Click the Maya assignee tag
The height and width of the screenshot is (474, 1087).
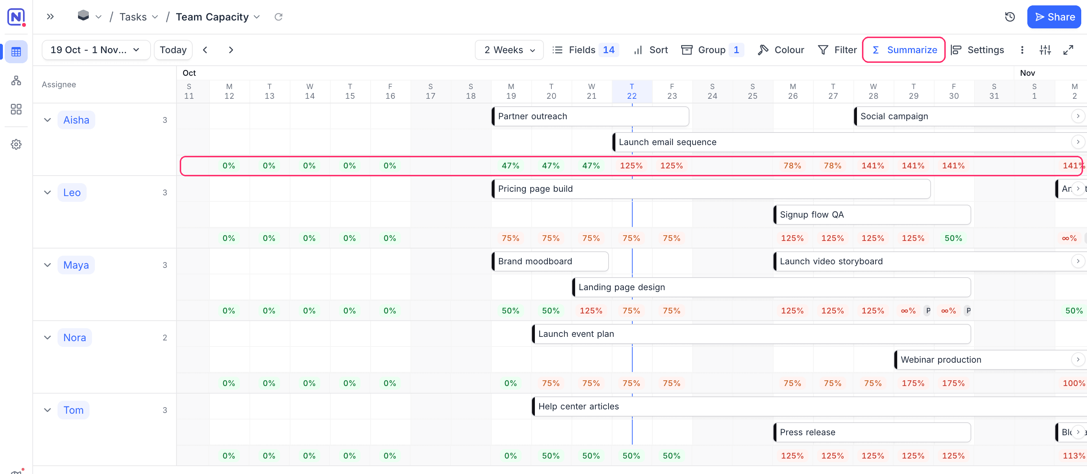click(x=76, y=265)
